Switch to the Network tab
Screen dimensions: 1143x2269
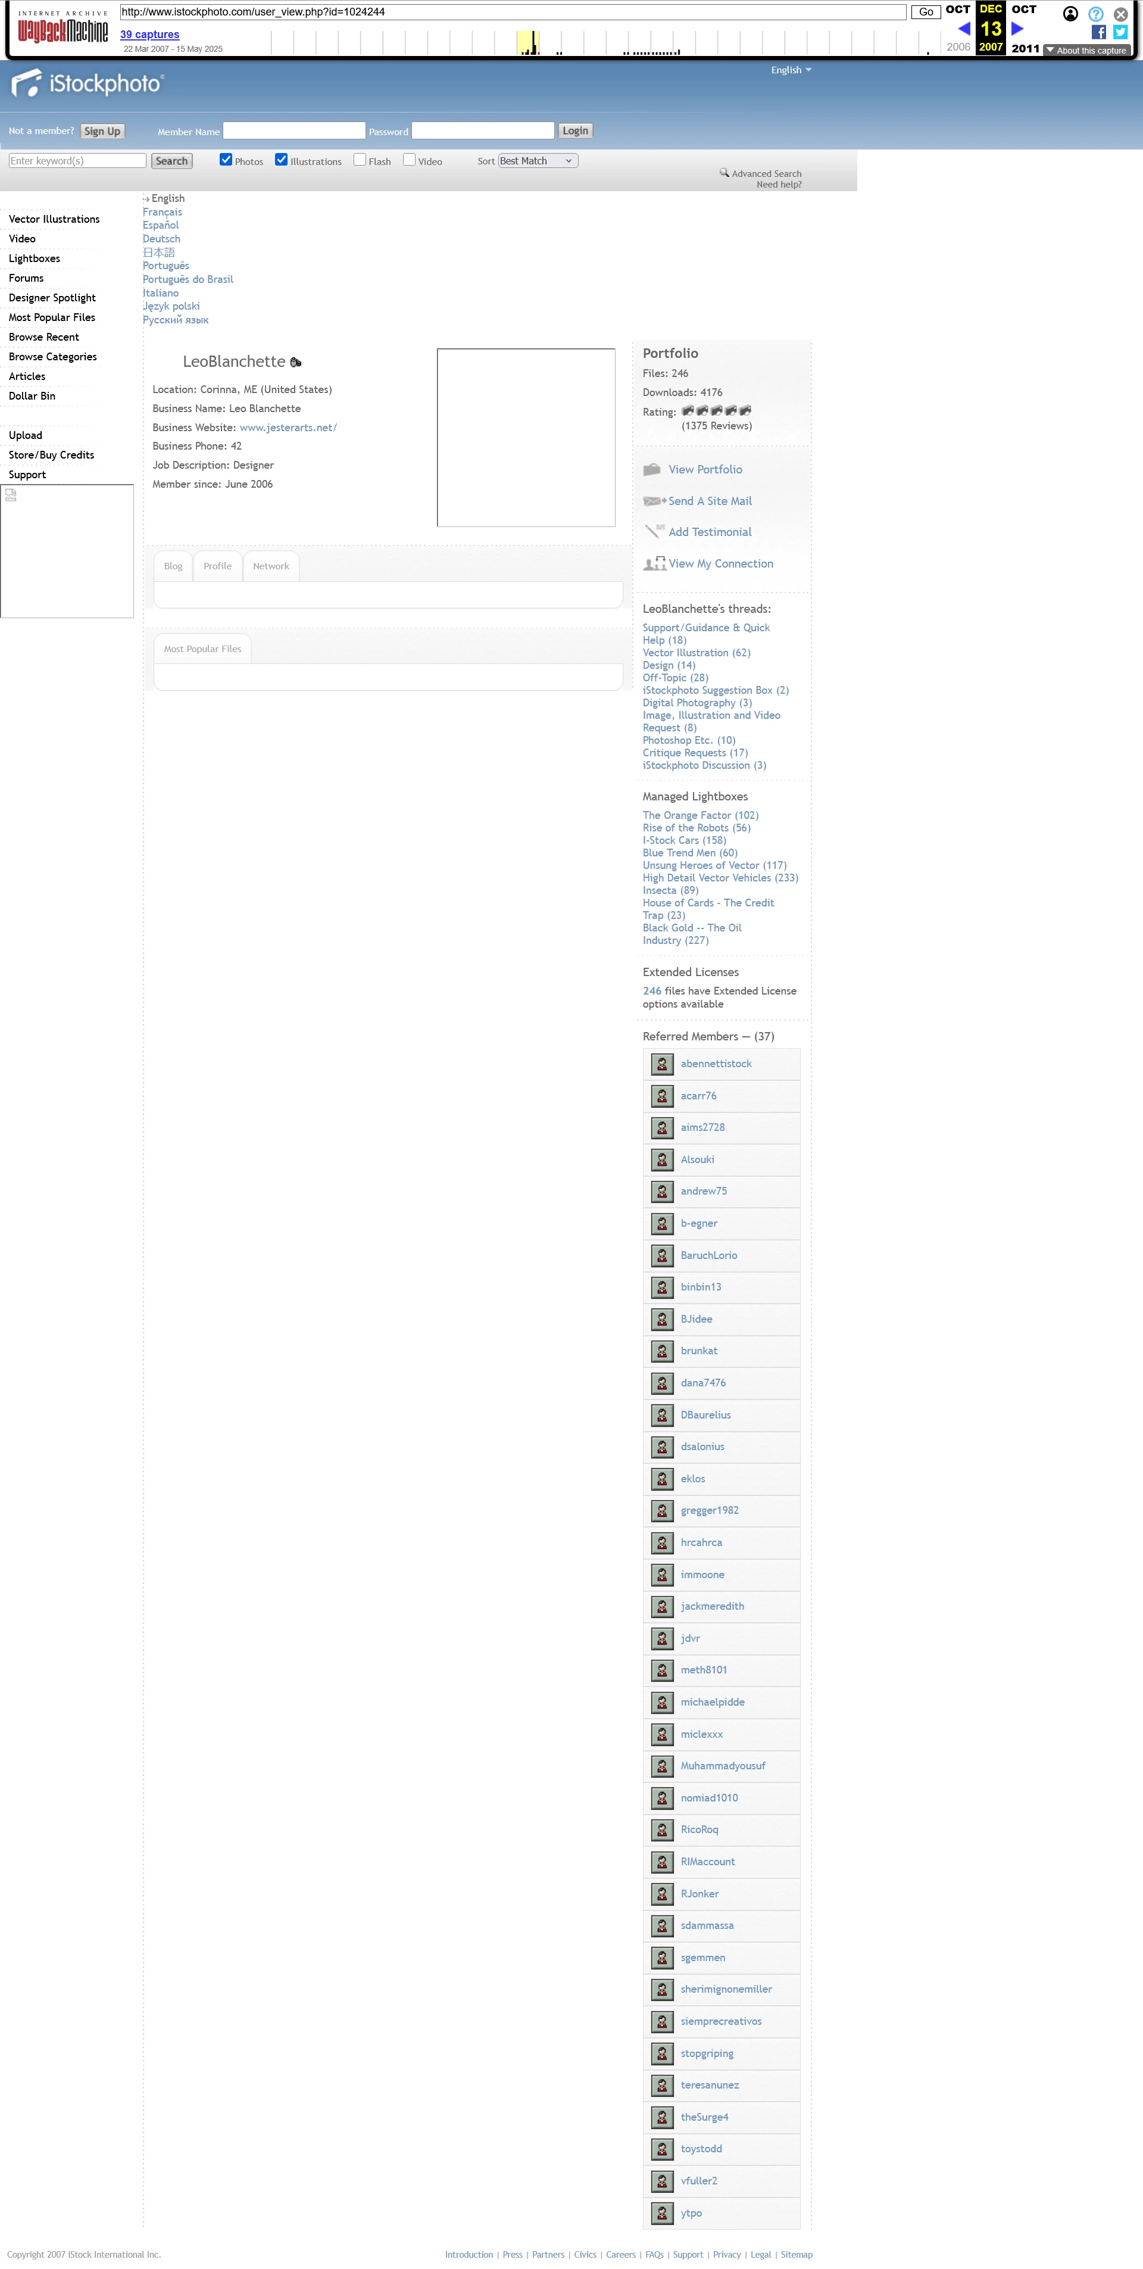[x=270, y=566]
